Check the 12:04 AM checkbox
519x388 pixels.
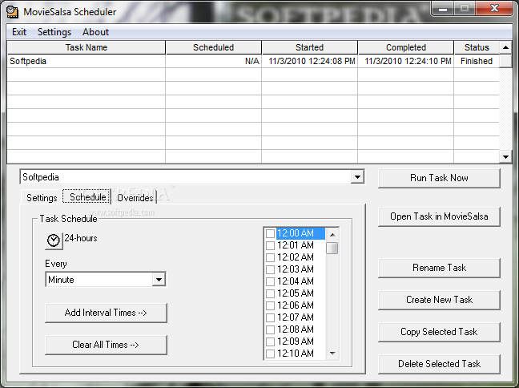(x=270, y=281)
